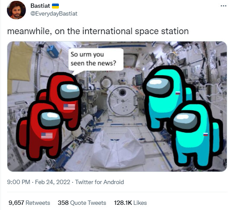Open the Feb 24, 2022 date link
Screen dimensions: 232x210
tap(52, 182)
